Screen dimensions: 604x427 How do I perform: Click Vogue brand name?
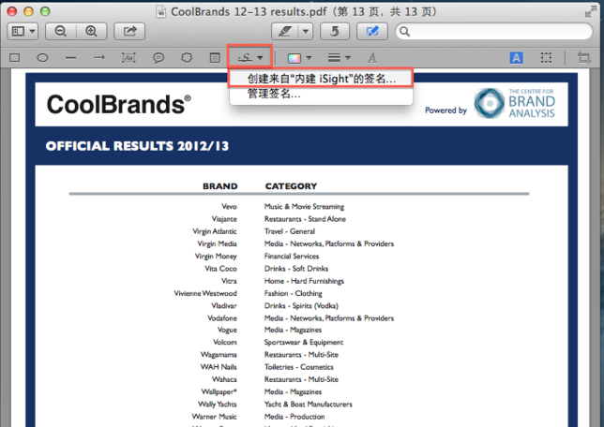(x=227, y=330)
